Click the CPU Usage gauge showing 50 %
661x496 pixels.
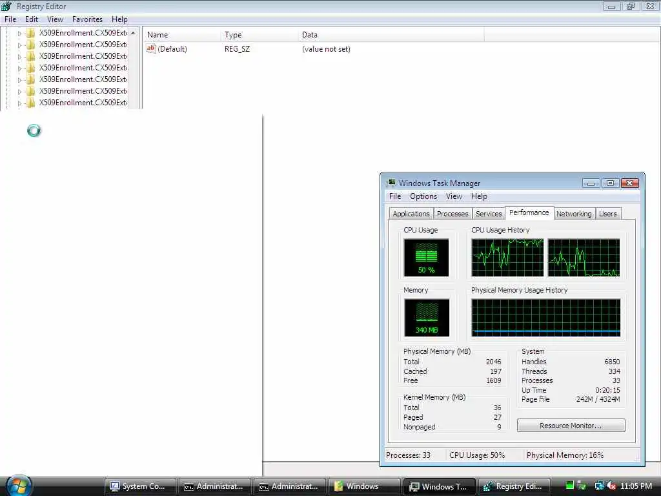coord(426,257)
